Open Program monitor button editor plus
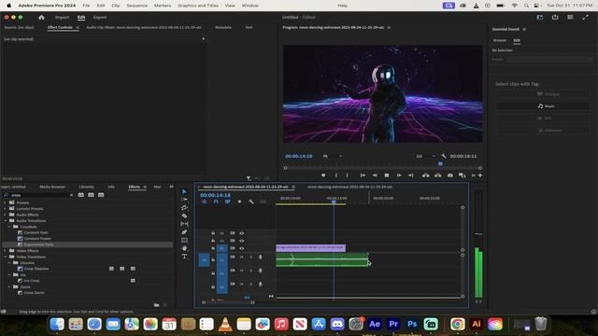The width and height of the screenshot is (598, 336). click(480, 175)
